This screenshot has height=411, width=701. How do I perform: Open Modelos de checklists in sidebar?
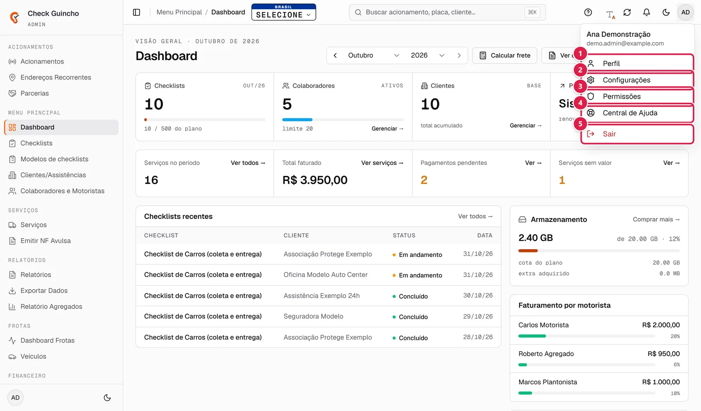click(61, 159)
